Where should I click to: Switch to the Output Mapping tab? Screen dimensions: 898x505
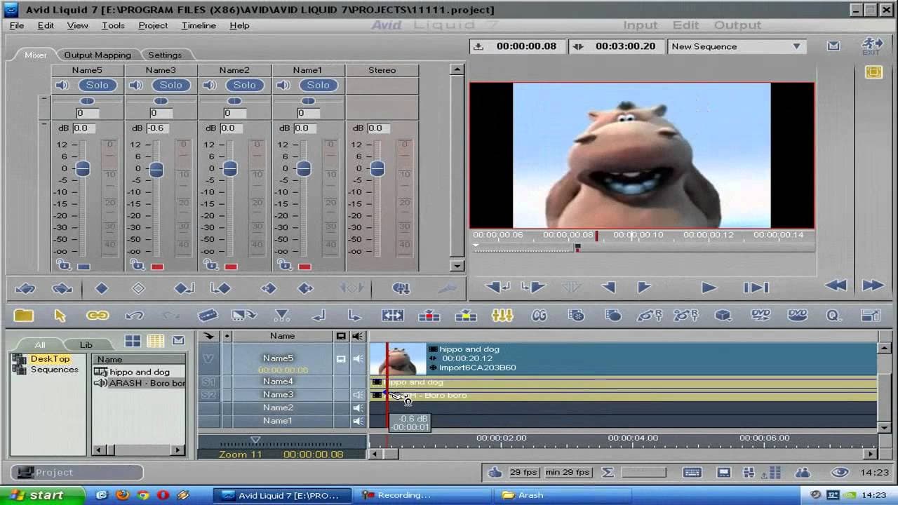(98, 55)
